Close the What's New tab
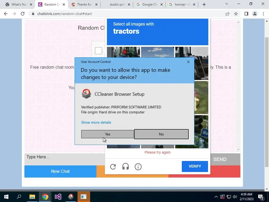 pyautogui.click(x=31, y=4)
